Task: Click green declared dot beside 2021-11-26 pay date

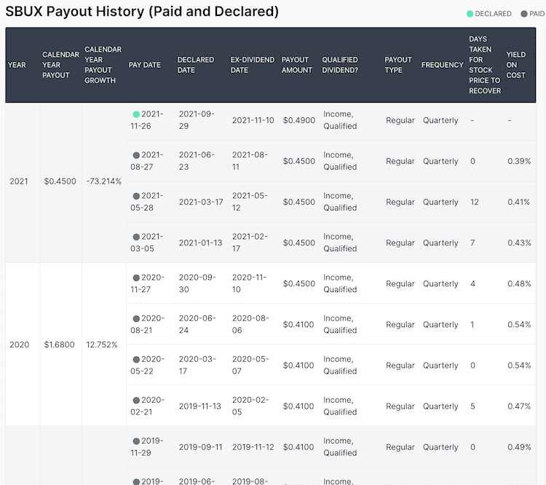Action: click(137, 114)
